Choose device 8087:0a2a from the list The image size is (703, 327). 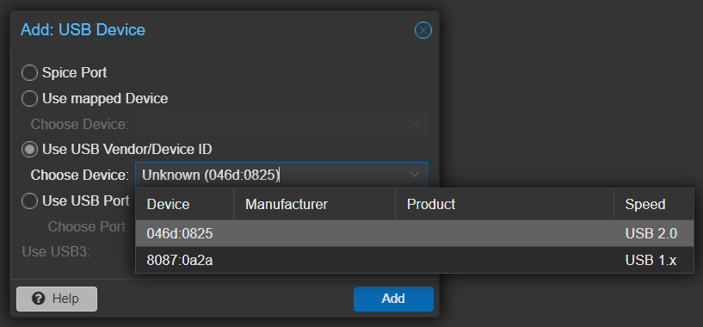(x=415, y=260)
